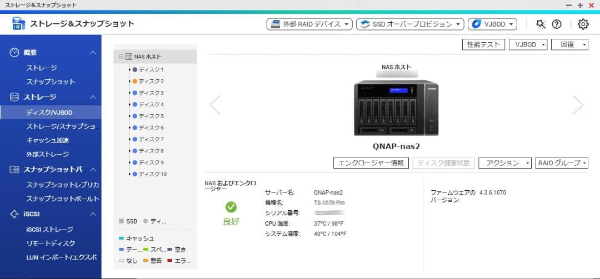Click the SSD legend square marker
Image resolution: width=600 pixels, height=279 pixels.
[x=121, y=221]
